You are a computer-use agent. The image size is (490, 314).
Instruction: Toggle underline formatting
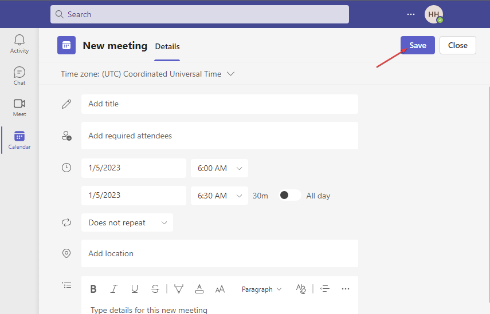[x=134, y=289]
